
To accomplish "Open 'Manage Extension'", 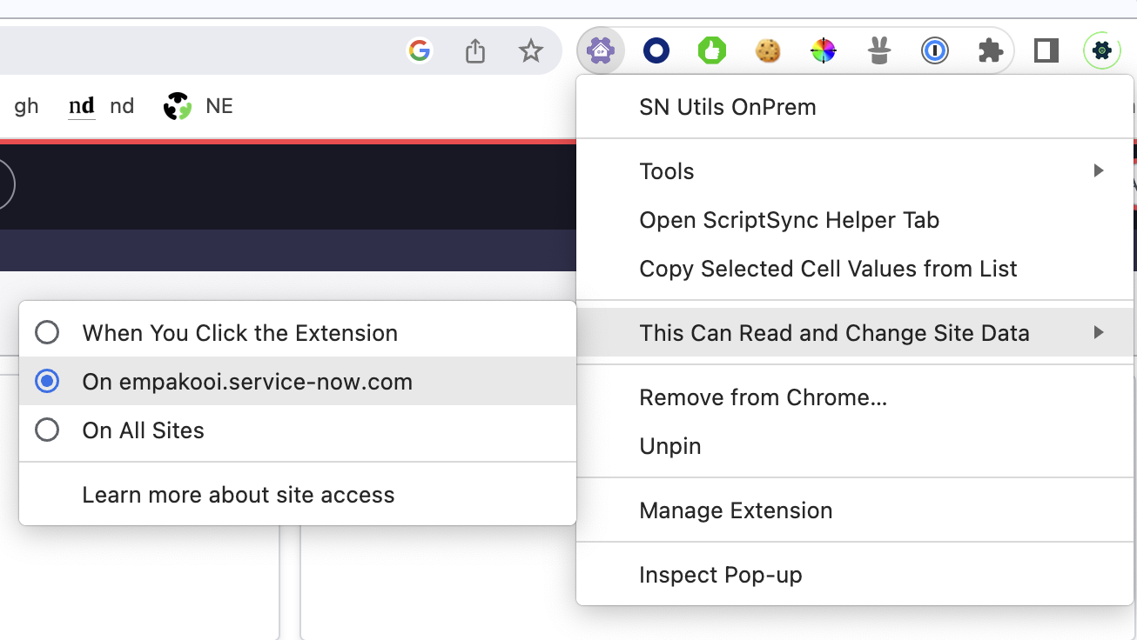I will [855, 510].
